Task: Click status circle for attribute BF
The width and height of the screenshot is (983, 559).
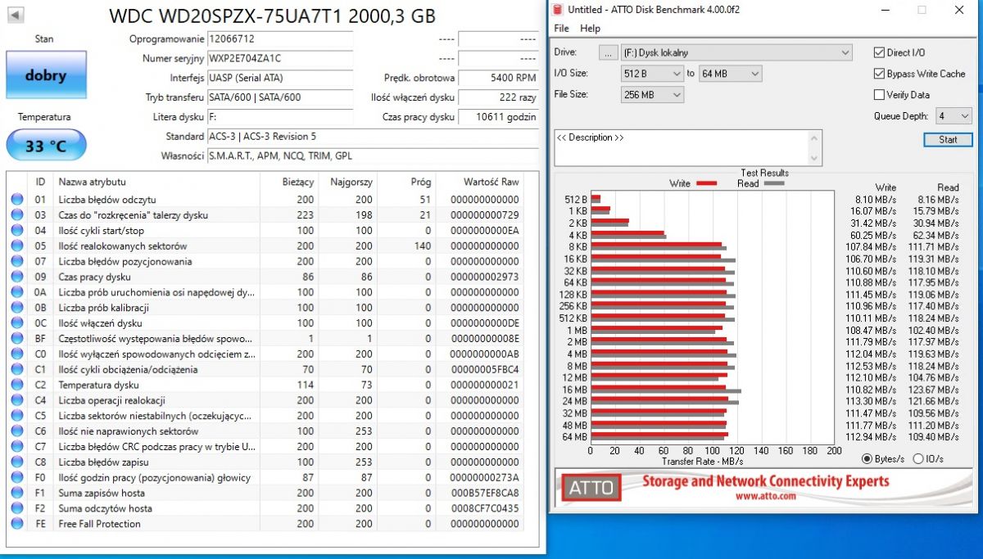Action: (x=17, y=339)
